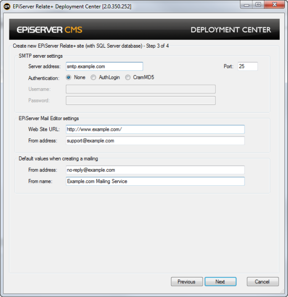Click the disabled Username field
The image size is (288, 297).
(141, 89)
